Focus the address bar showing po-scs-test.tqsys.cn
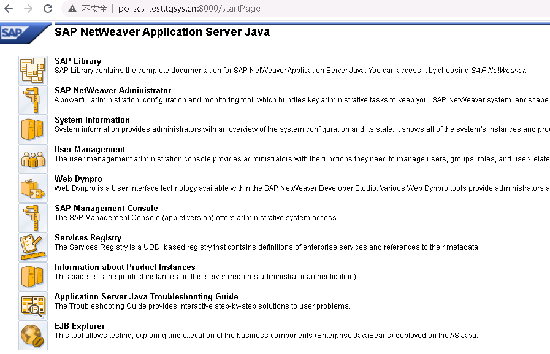 [305, 9]
